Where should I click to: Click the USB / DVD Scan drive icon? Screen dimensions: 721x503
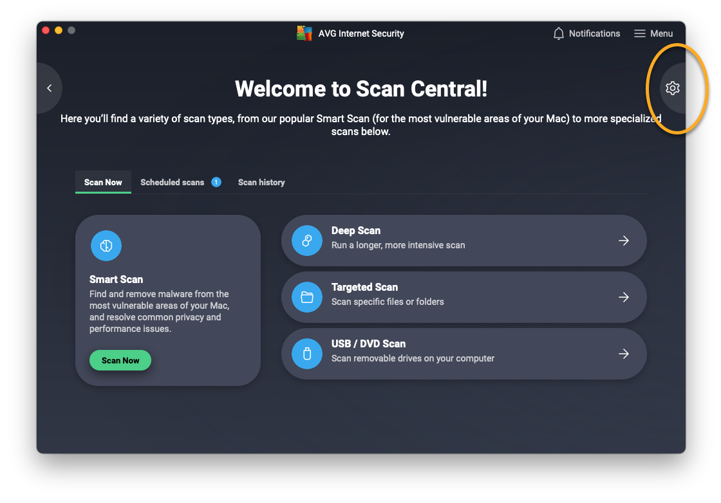point(307,354)
